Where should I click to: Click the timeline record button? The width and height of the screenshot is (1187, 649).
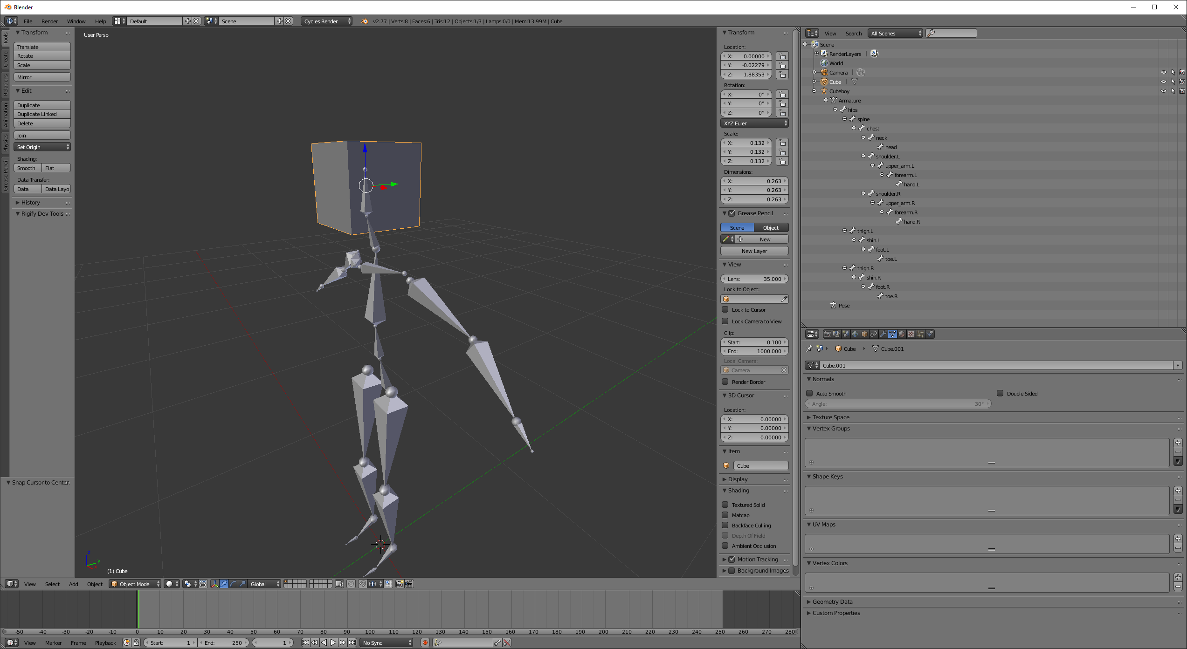(x=425, y=642)
